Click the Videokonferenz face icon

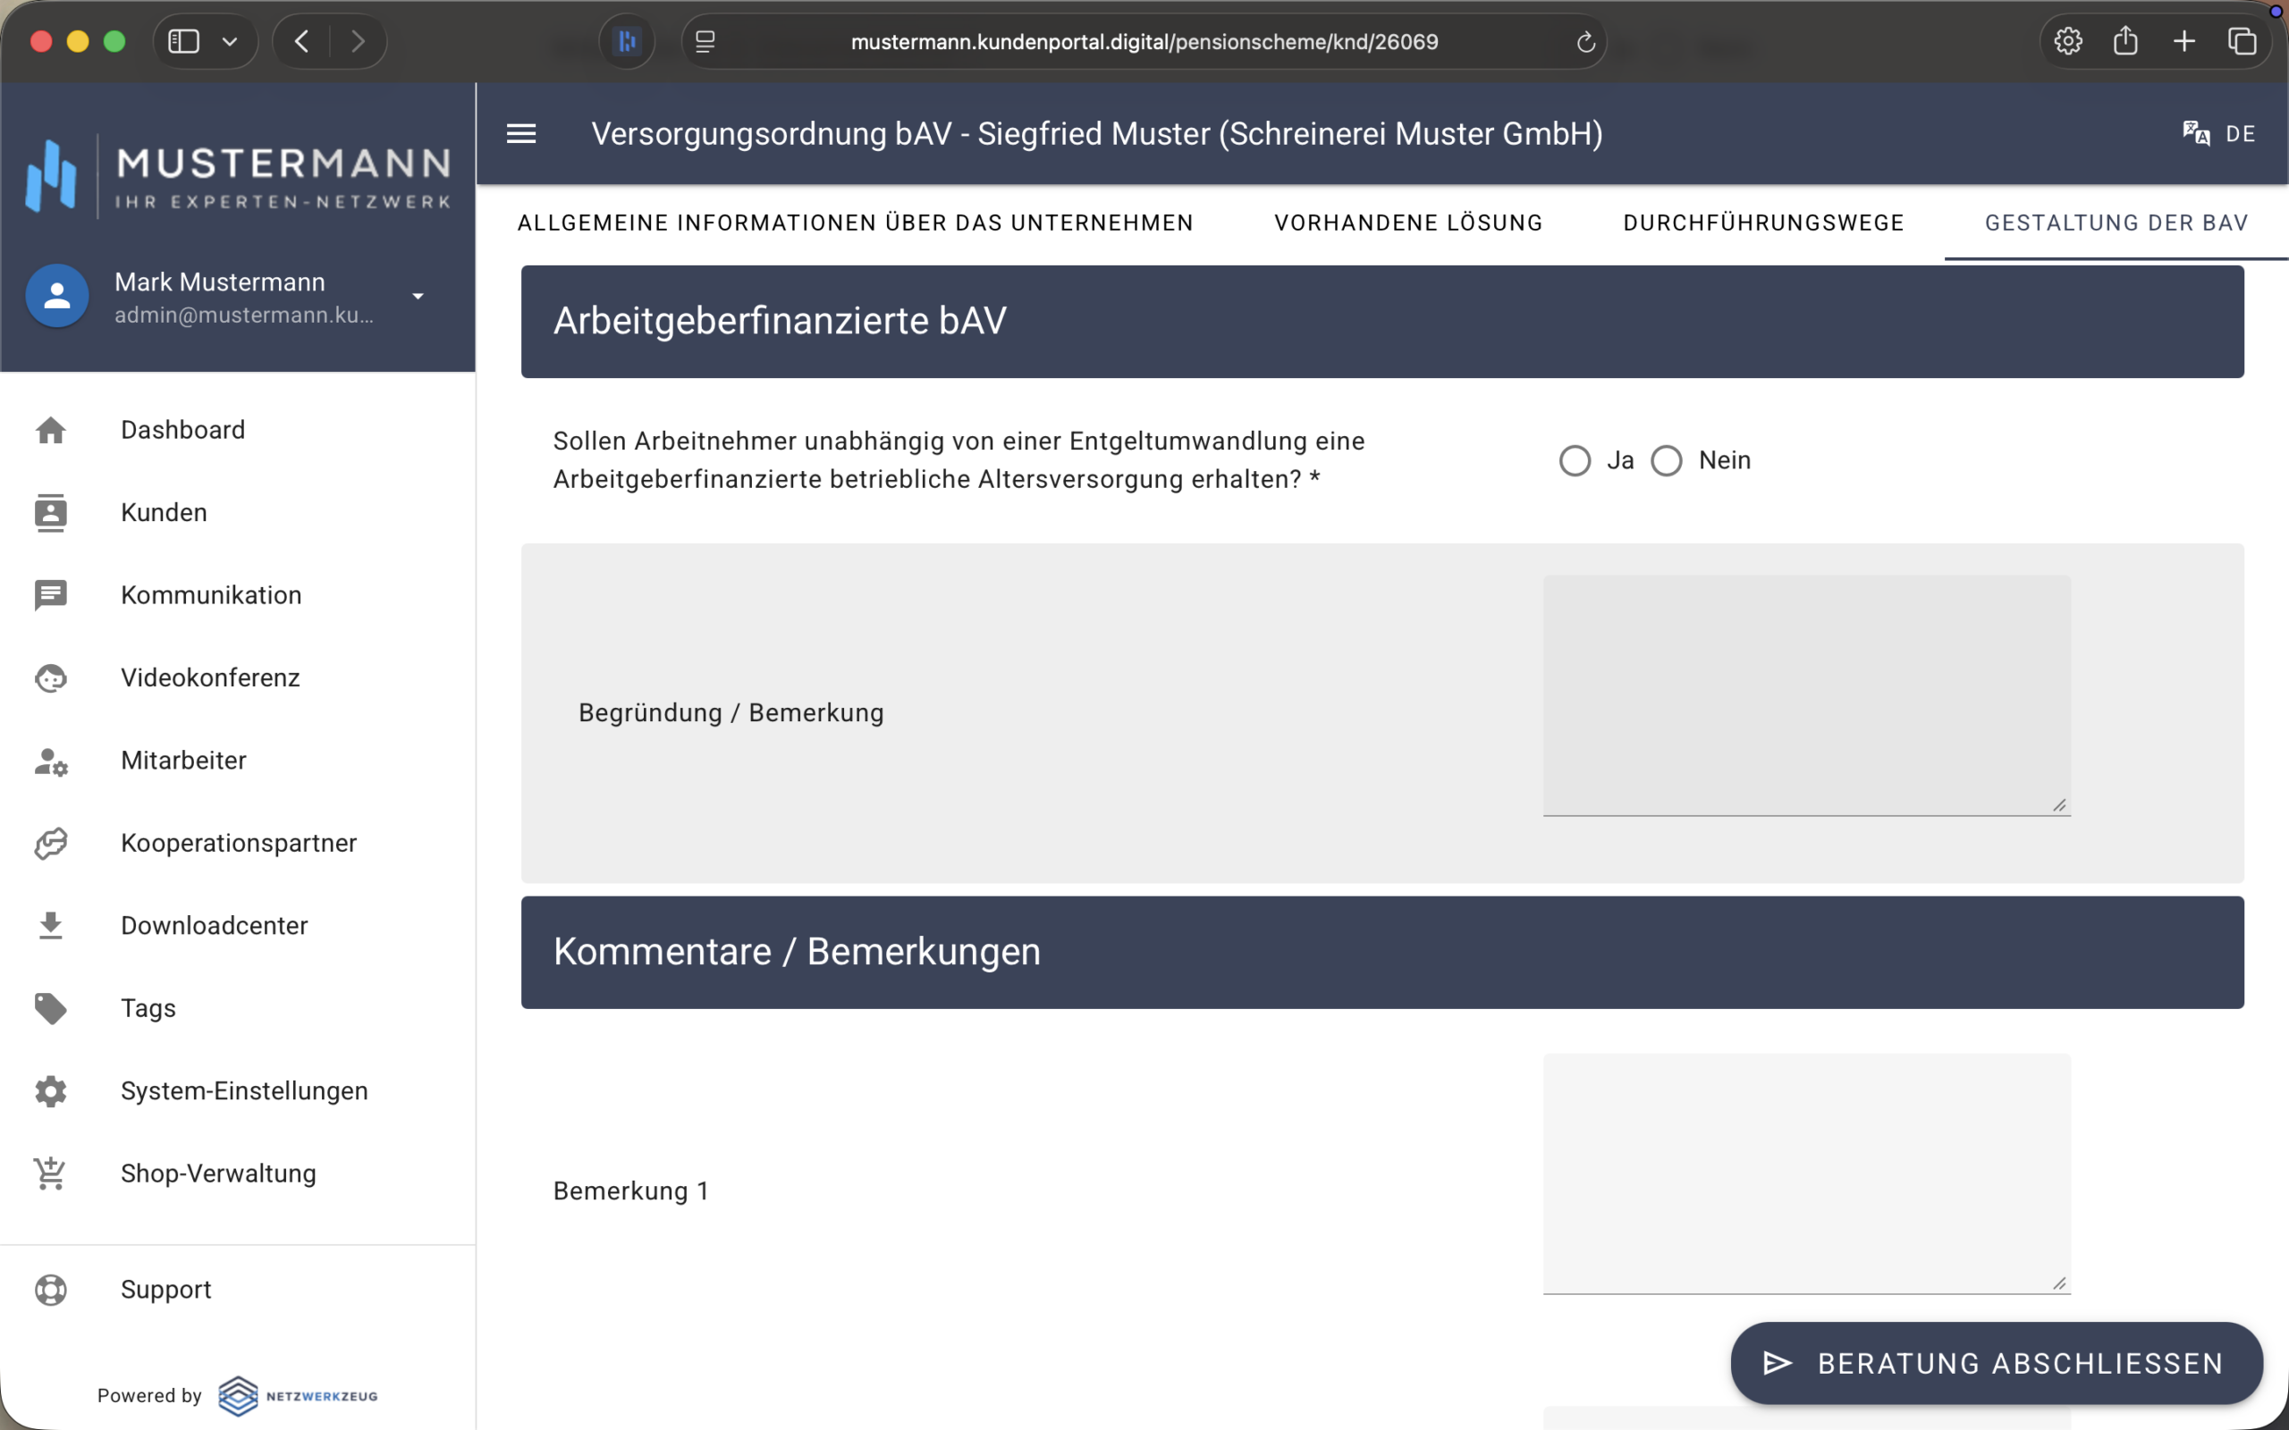pos(50,678)
